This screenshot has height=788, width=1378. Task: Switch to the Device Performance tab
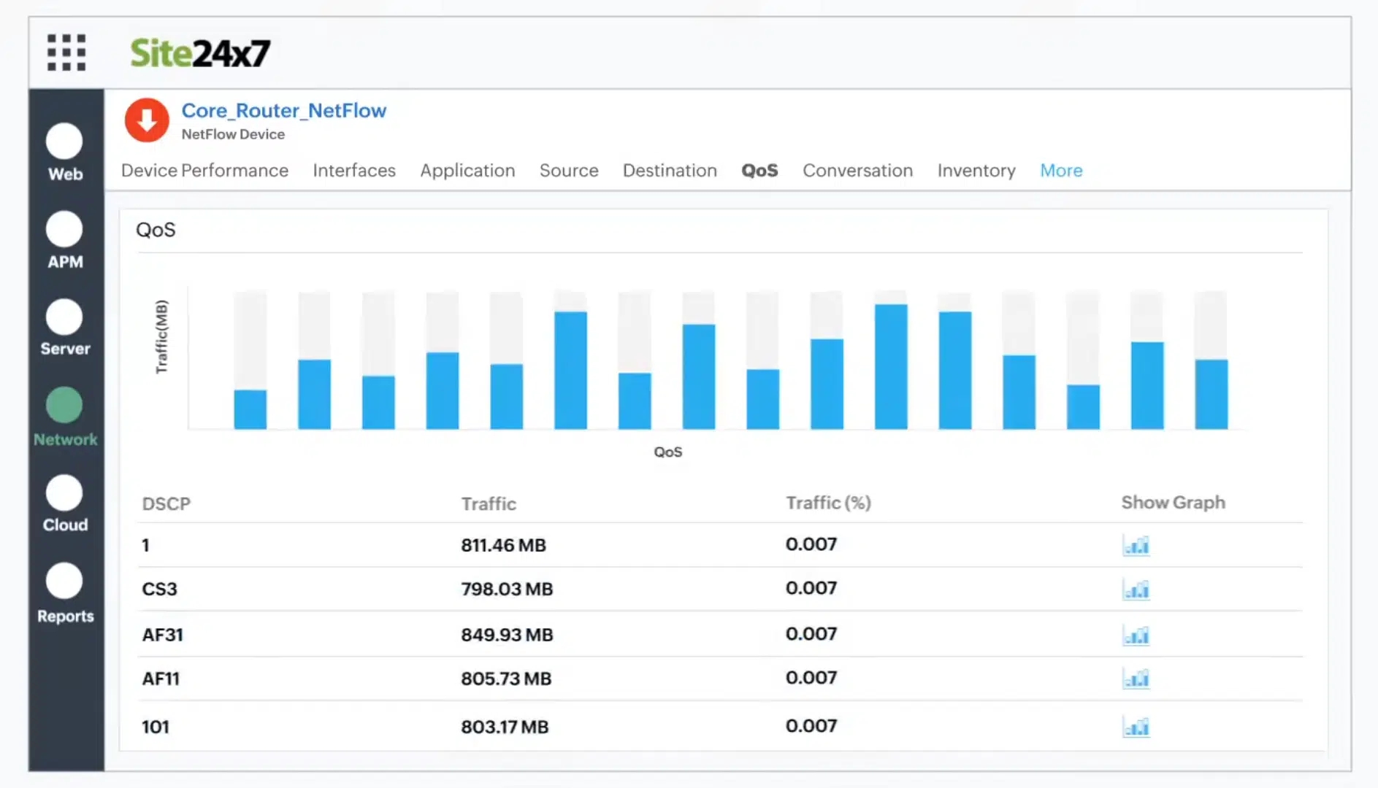point(204,171)
